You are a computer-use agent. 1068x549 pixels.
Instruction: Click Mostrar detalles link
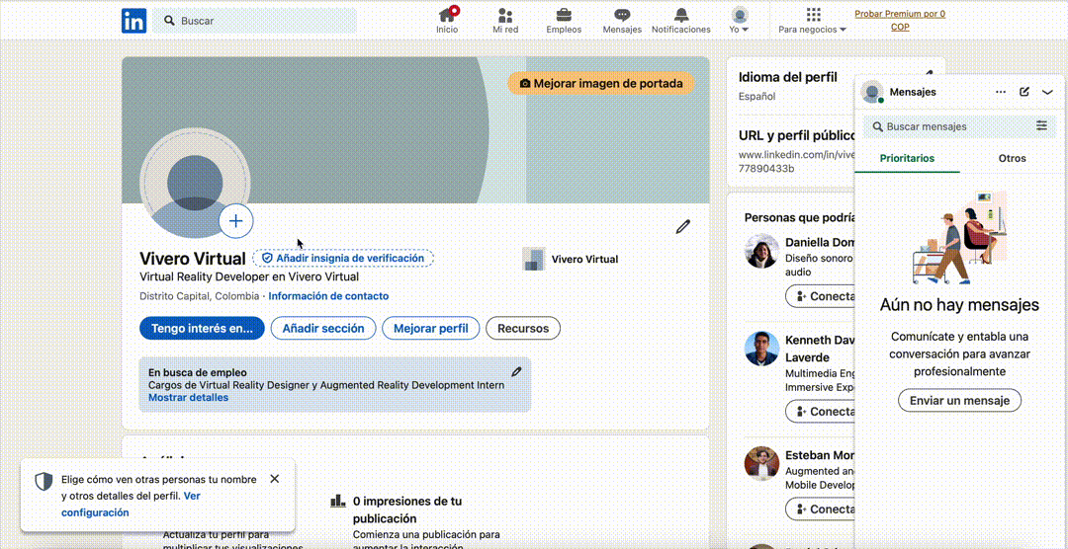coord(188,397)
